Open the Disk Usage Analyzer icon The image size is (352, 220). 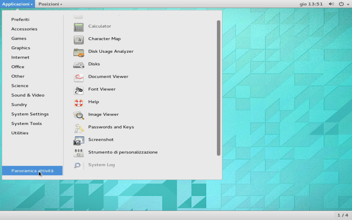point(79,52)
